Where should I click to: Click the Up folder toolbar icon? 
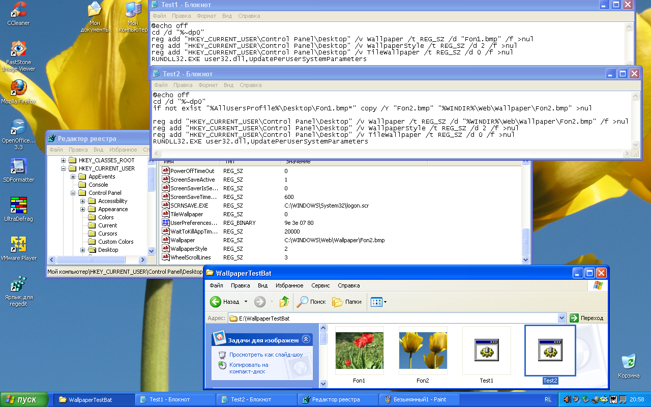(x=284, y=302)
